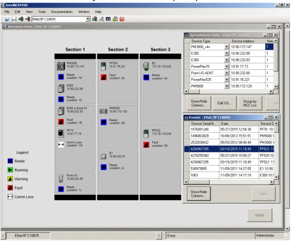Click the Device Serial N... column header

tap(204, 124)
